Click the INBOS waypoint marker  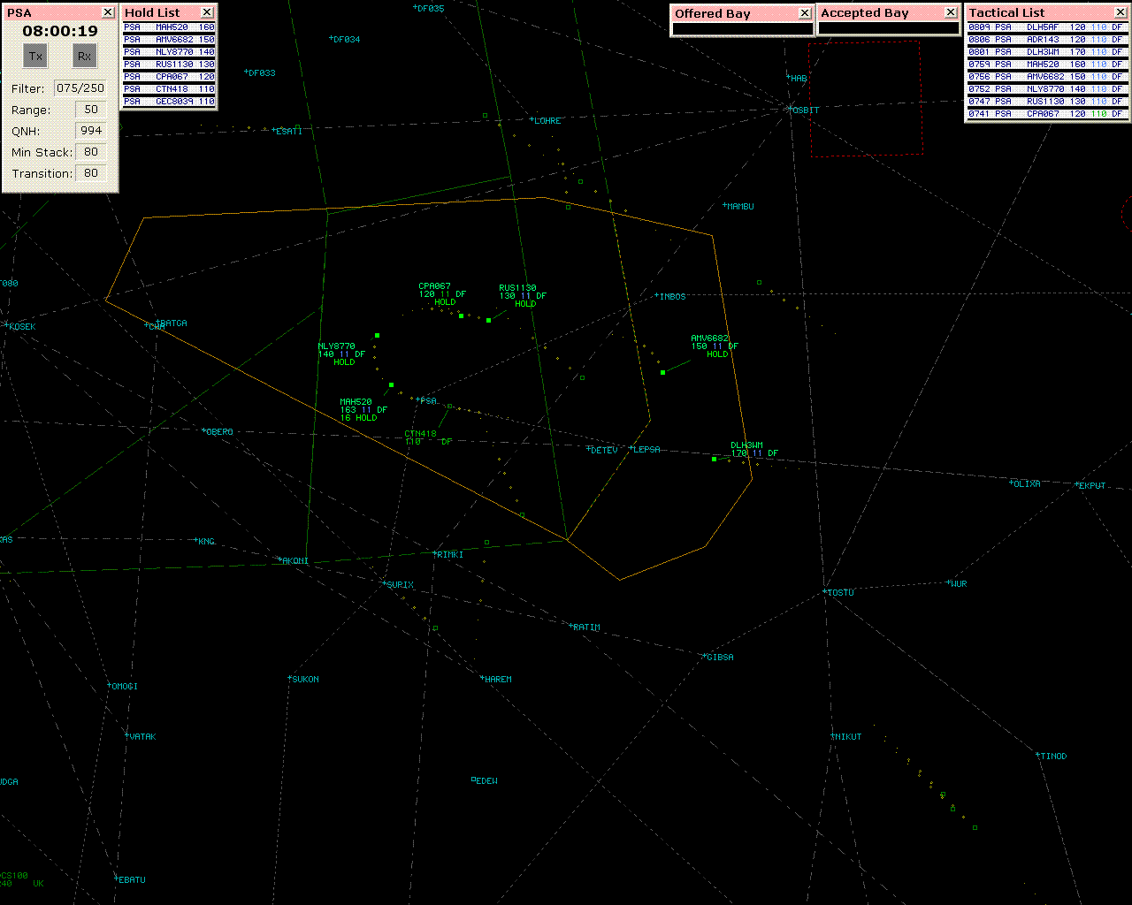[x=670, y=296]
